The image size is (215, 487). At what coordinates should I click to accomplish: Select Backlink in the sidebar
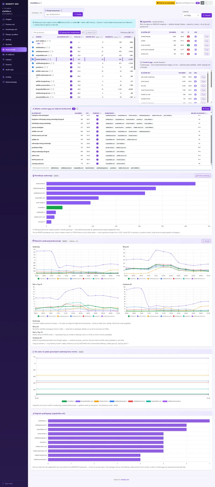pos(14,45)
